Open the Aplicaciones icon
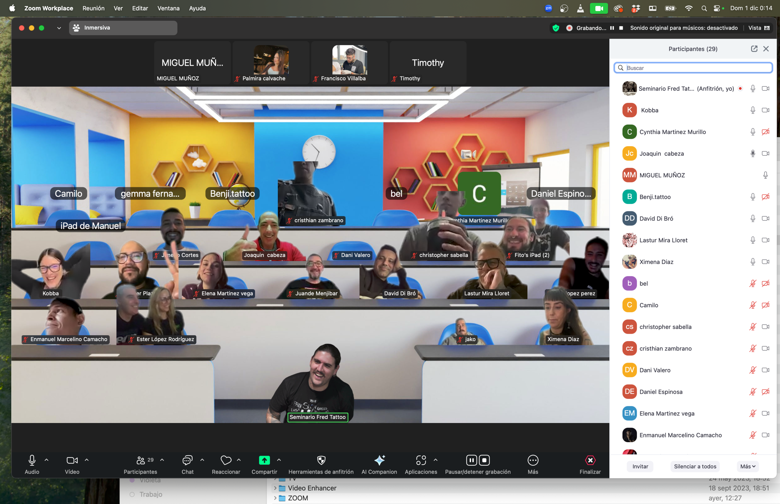The width and height of the screenshot is (780, 504). [421, 460]
